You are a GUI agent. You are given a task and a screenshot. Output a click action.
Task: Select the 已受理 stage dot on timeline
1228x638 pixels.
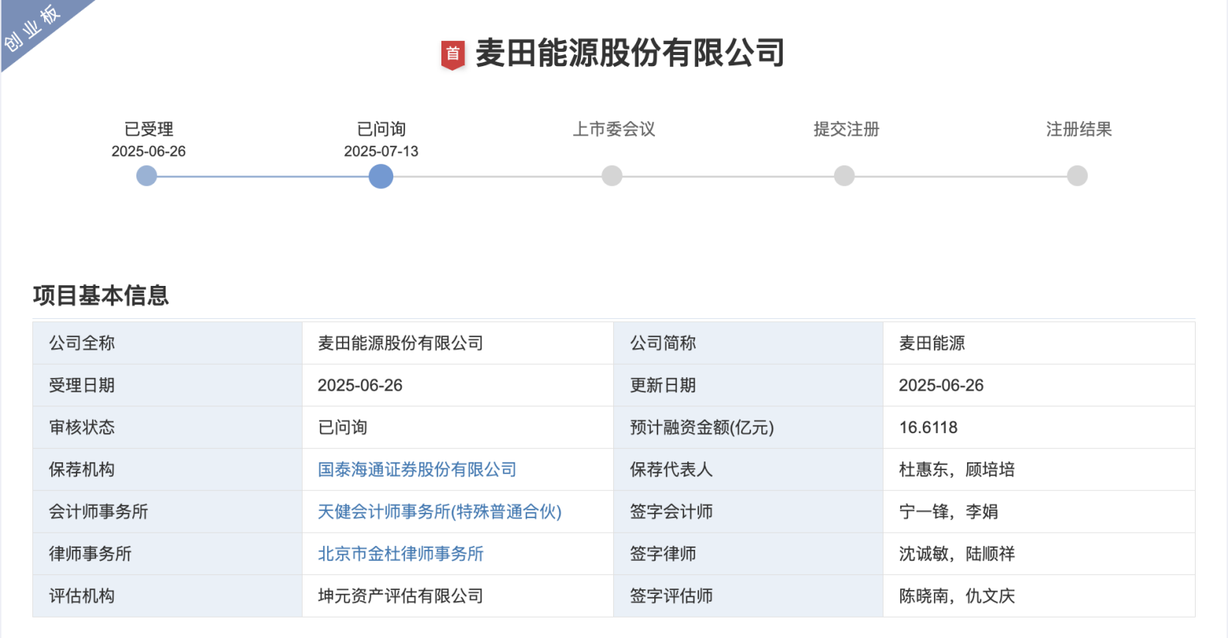147,176
